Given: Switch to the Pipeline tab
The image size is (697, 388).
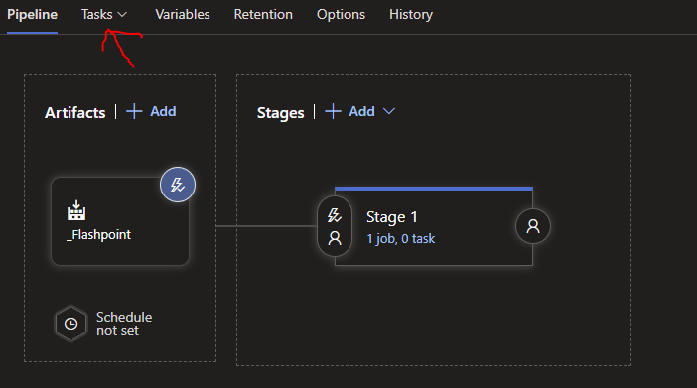Looking at the screenshot, I should click(32, 15).
